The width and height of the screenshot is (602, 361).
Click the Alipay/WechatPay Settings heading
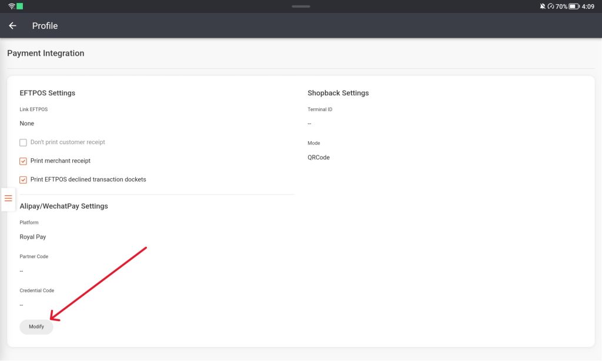click(x=63, y=206)
